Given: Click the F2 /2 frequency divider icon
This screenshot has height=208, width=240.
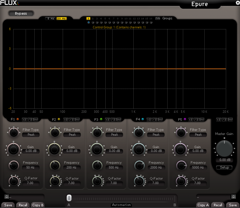Looking at the screenshot, I should tap(71, 119).
